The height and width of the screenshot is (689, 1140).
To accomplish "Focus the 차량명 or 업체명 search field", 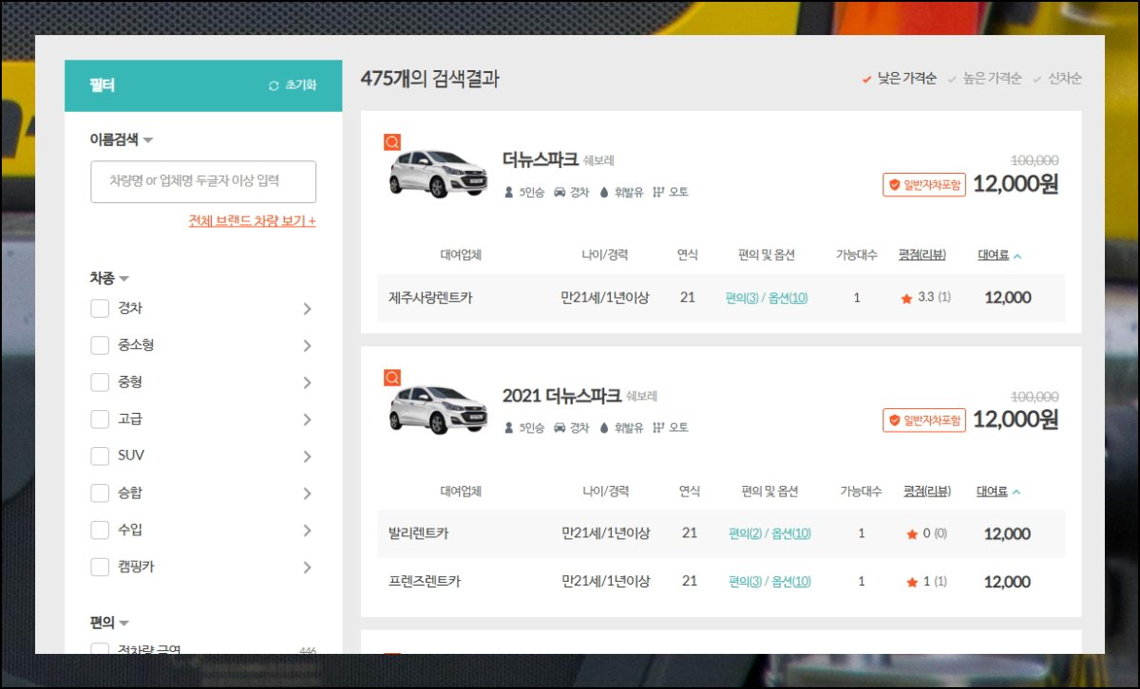I will tap(203, 181).
